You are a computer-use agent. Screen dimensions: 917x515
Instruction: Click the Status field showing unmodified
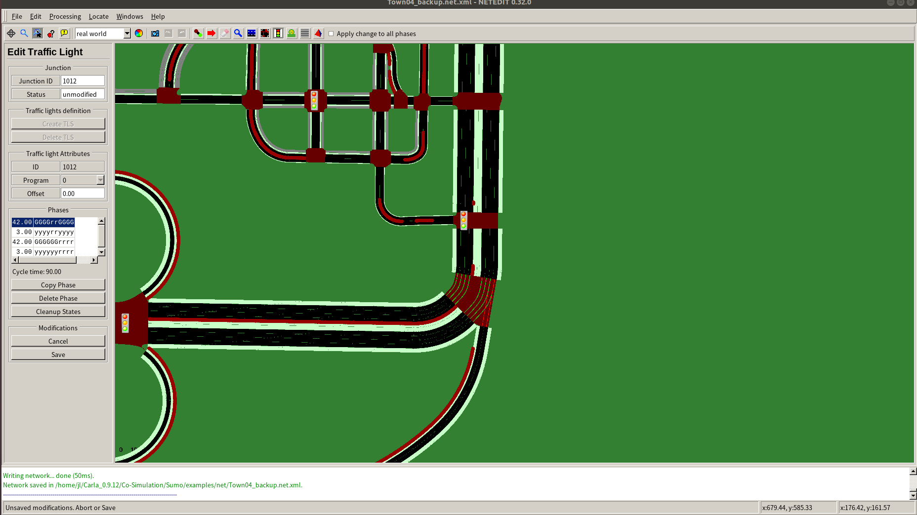(83, 94)
